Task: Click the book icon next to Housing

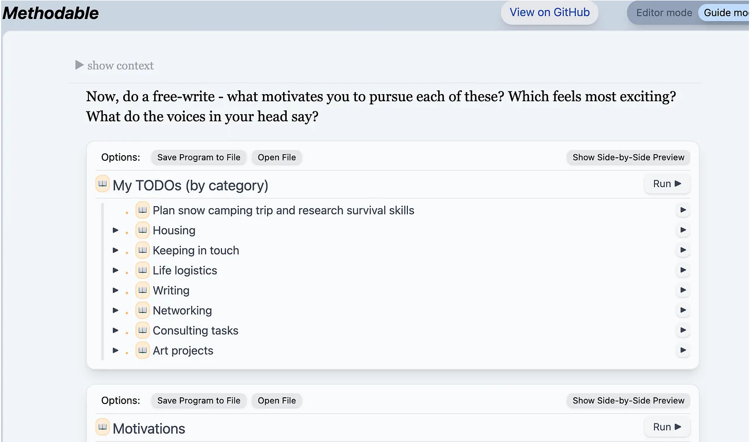Action: tap(143, 230)
